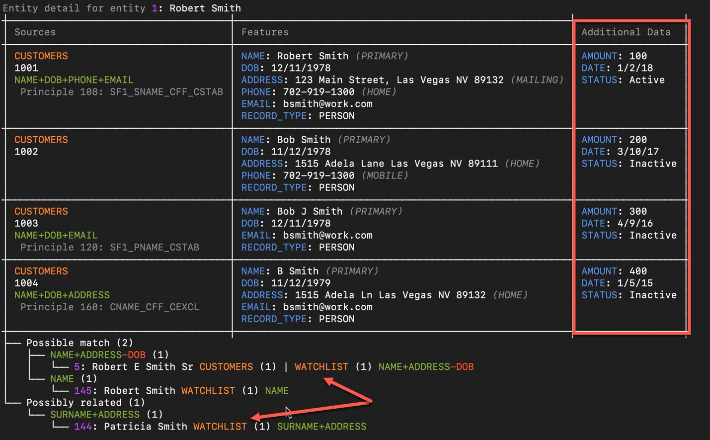Click the PRIMARY tag beside Bob Smith
710x440 pixels.
pyautogui.click(x=365, y=139)
